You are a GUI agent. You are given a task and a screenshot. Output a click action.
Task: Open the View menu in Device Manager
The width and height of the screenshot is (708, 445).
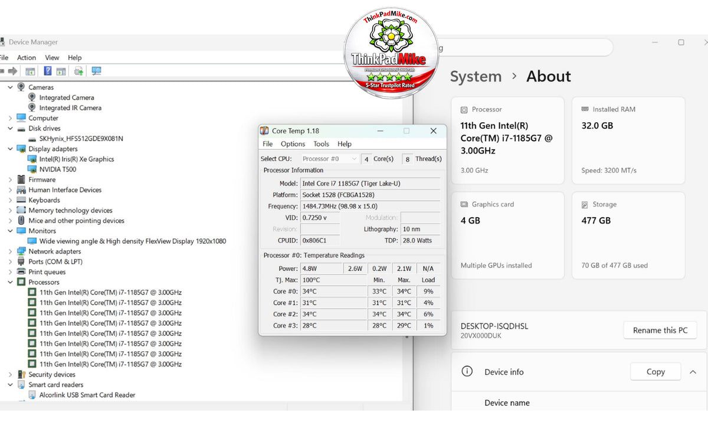52,58
